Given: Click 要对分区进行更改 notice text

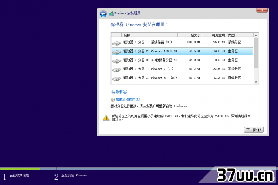Looking at the screenshot, I should tap(149, 106).
